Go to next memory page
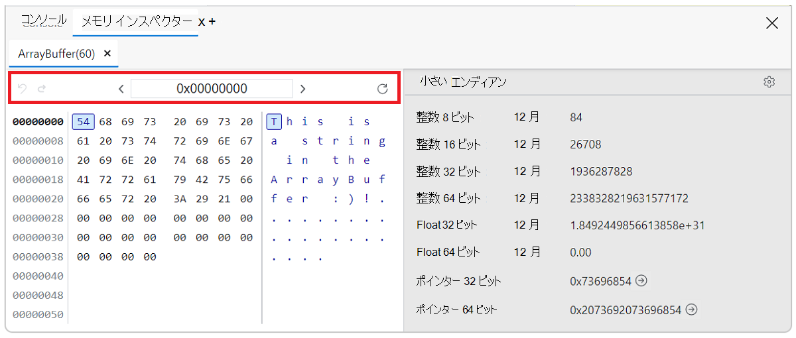The height and width of the screenshot is (338, 796). 302,89
